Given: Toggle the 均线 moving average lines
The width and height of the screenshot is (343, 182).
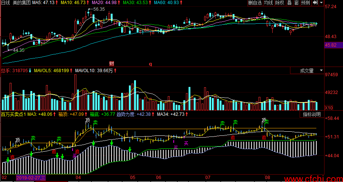Looking at the screenshot, I should (x=268, y=3).
